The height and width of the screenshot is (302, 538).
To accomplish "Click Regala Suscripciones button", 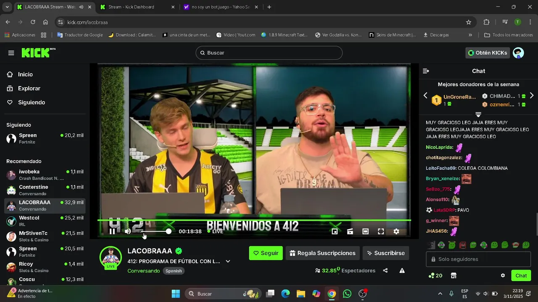I will 322,253.
